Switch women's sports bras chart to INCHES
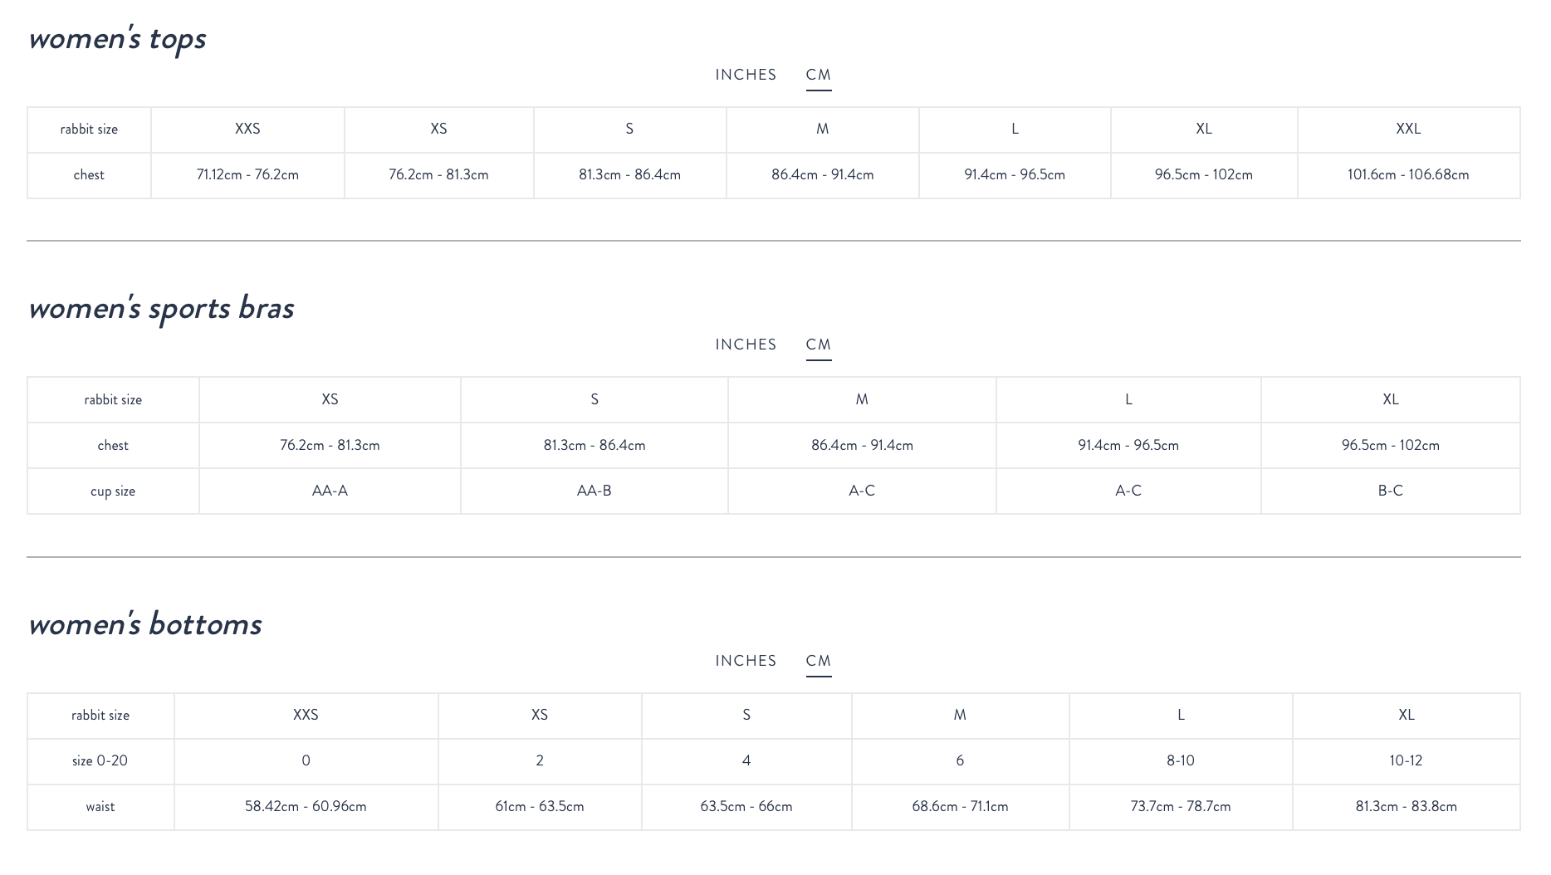The height and width of the screenshot is (875, 1551). click(x=746, y=345)
